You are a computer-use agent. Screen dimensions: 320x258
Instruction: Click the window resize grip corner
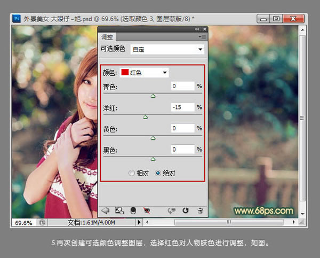point(302,222)
